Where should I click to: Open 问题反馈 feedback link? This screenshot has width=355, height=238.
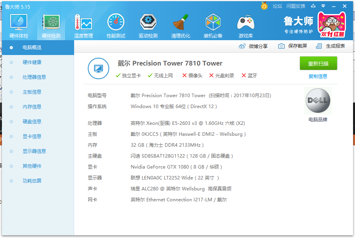296,6
